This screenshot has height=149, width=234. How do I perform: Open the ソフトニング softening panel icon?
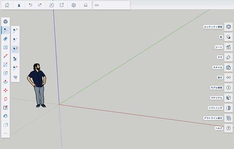(229, 108)
